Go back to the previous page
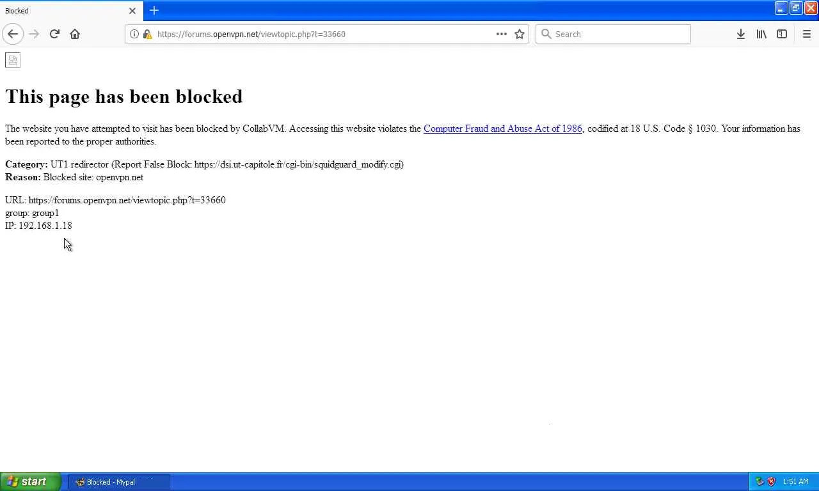The height and width of the screenshot is (491, 819). click(x=13, y=34)
